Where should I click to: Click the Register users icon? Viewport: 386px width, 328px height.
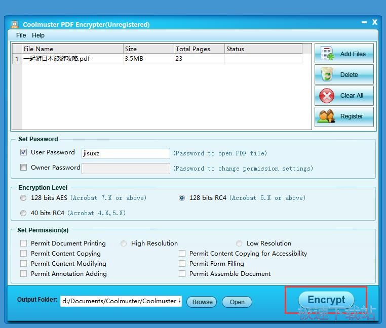pyautogui.click(x=327, y=116)
